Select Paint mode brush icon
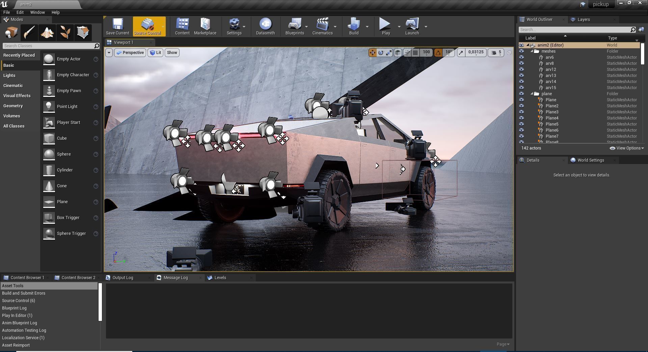Viewport: 648px width, 352px height. pos(29,32)
